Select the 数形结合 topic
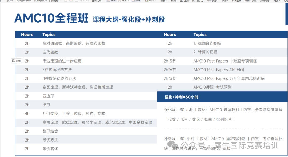Viewport: 288px width, 157px height. (x=50, y=131)
